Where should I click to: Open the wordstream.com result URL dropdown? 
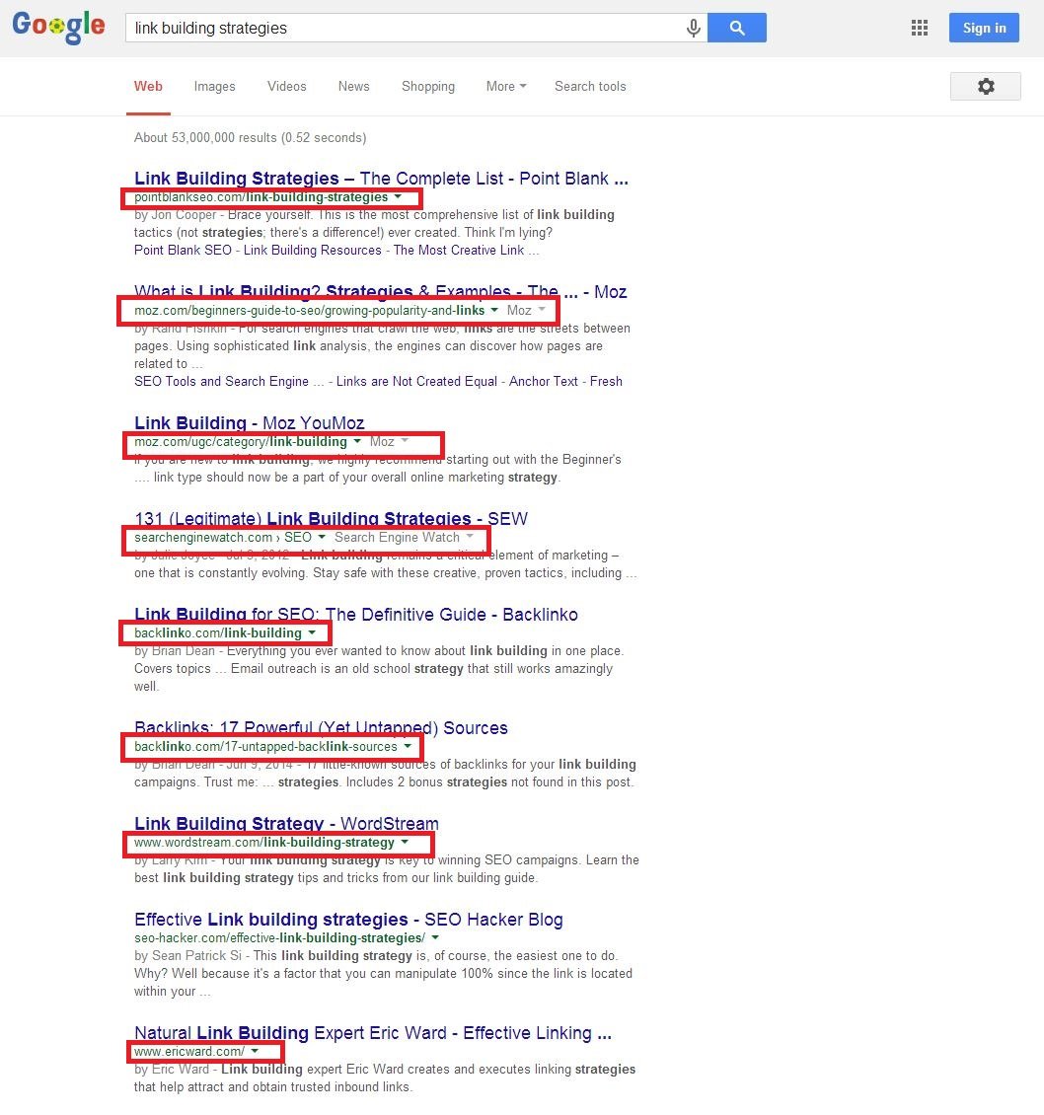405,843
